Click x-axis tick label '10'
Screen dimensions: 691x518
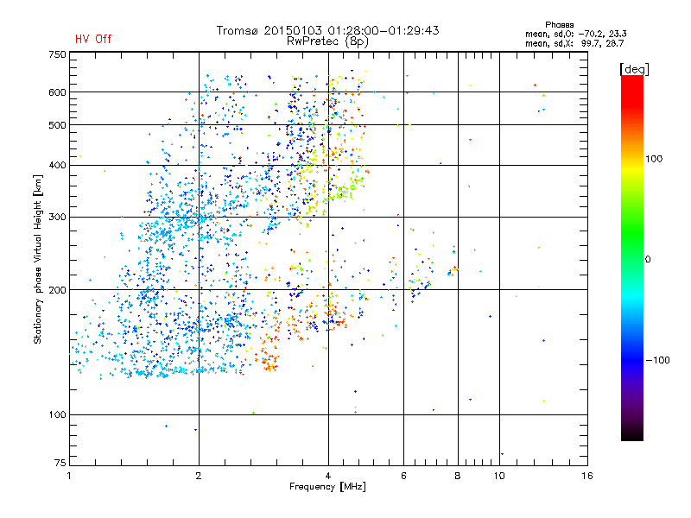499,476
